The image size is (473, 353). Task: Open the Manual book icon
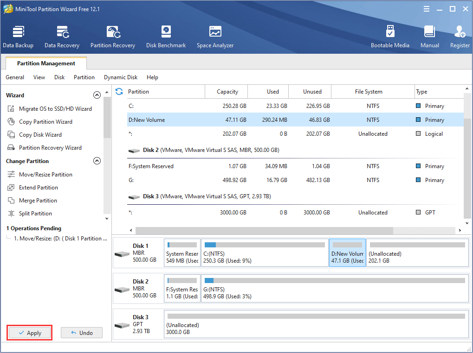(x=429, y=37)
